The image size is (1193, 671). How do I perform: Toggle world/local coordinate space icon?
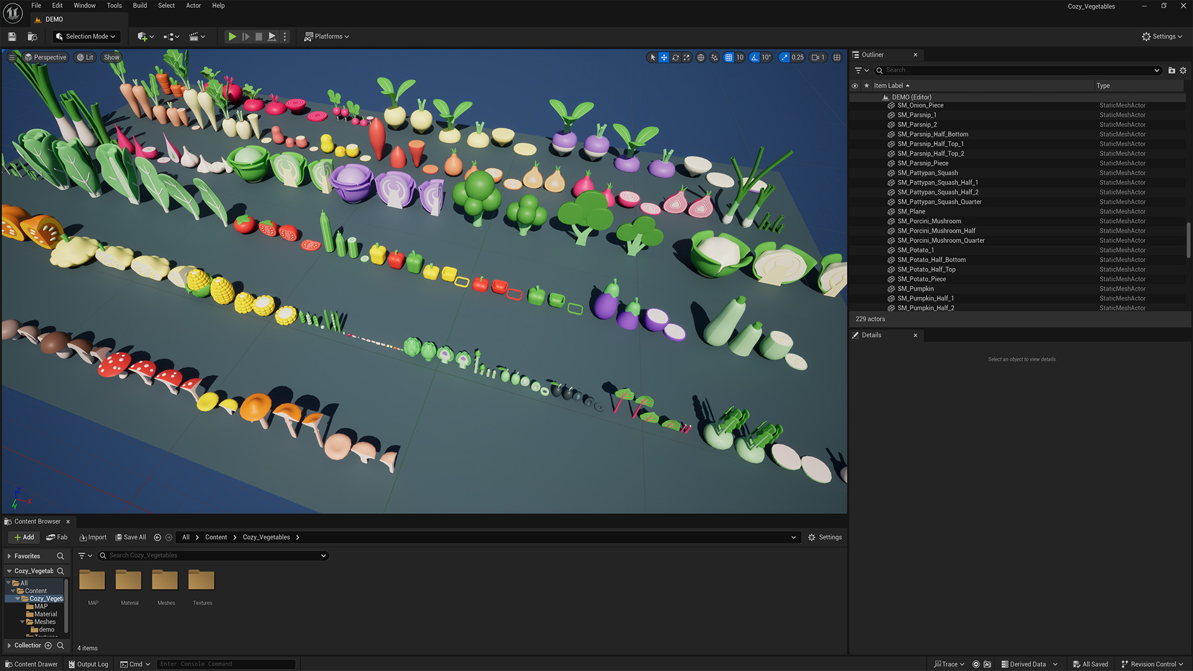coord(701,57)
